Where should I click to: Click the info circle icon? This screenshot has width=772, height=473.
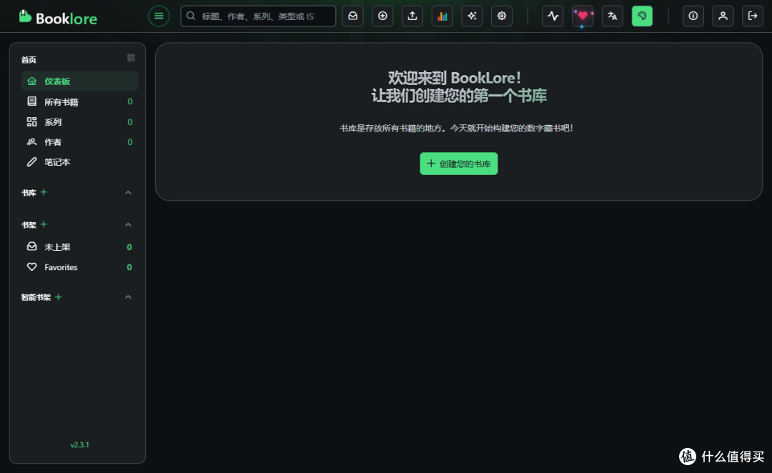tap(693, 16)
